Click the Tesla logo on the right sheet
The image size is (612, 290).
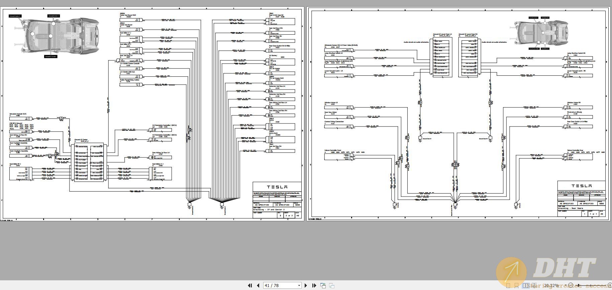582,186
